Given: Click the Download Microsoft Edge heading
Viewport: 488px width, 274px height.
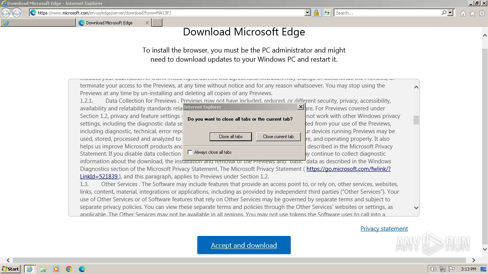Looking at the screenshot, I should (x=244, y=32).
